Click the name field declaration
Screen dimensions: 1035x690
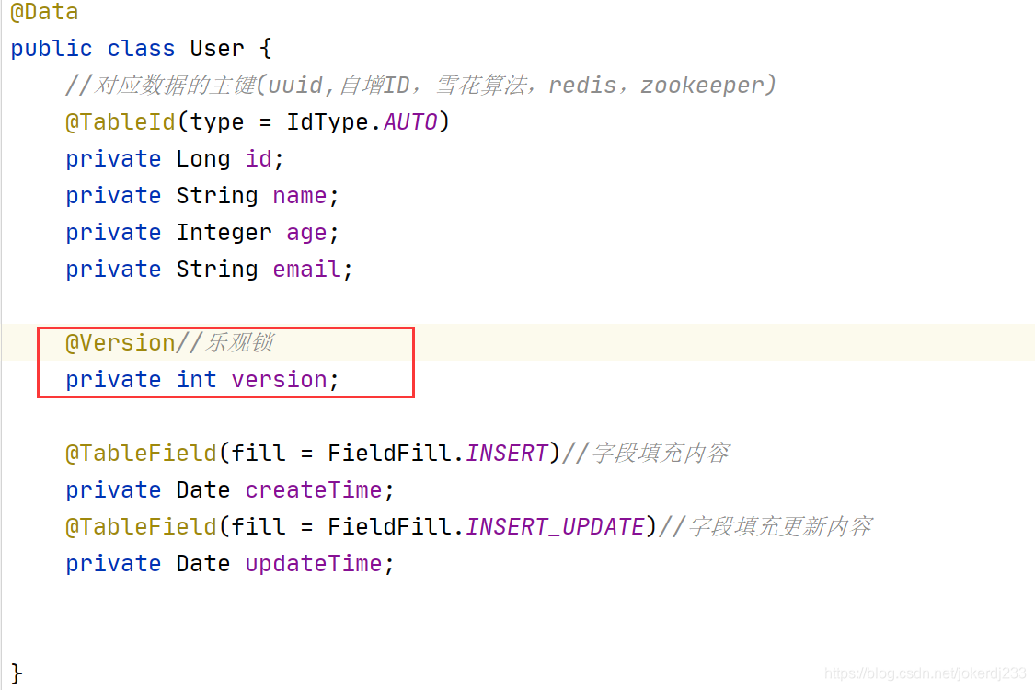202,195
